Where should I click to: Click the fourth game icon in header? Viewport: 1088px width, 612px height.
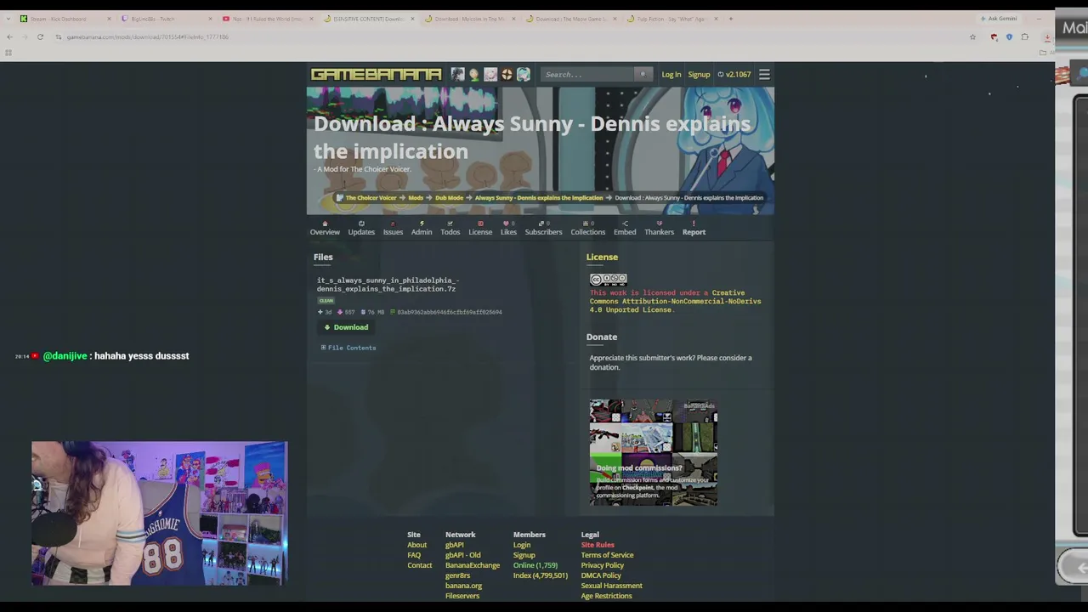coord(507,75)
